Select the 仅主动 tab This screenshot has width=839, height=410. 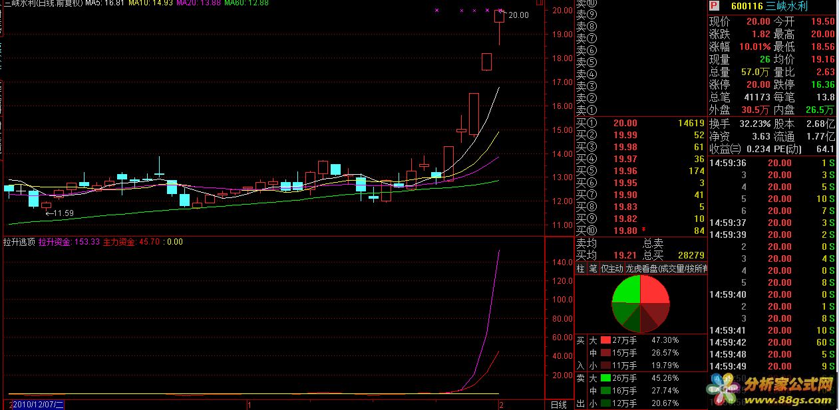pos(612,269)
